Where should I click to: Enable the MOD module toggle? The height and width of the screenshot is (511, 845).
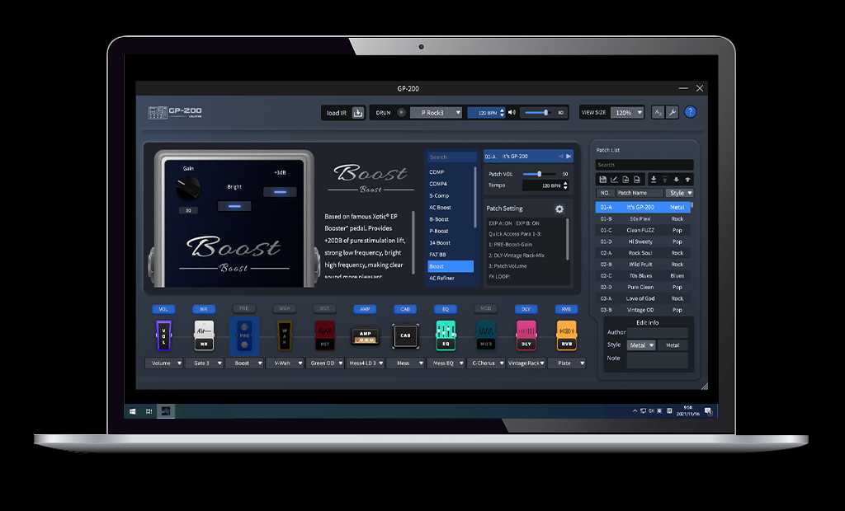(x=485, y=309)
